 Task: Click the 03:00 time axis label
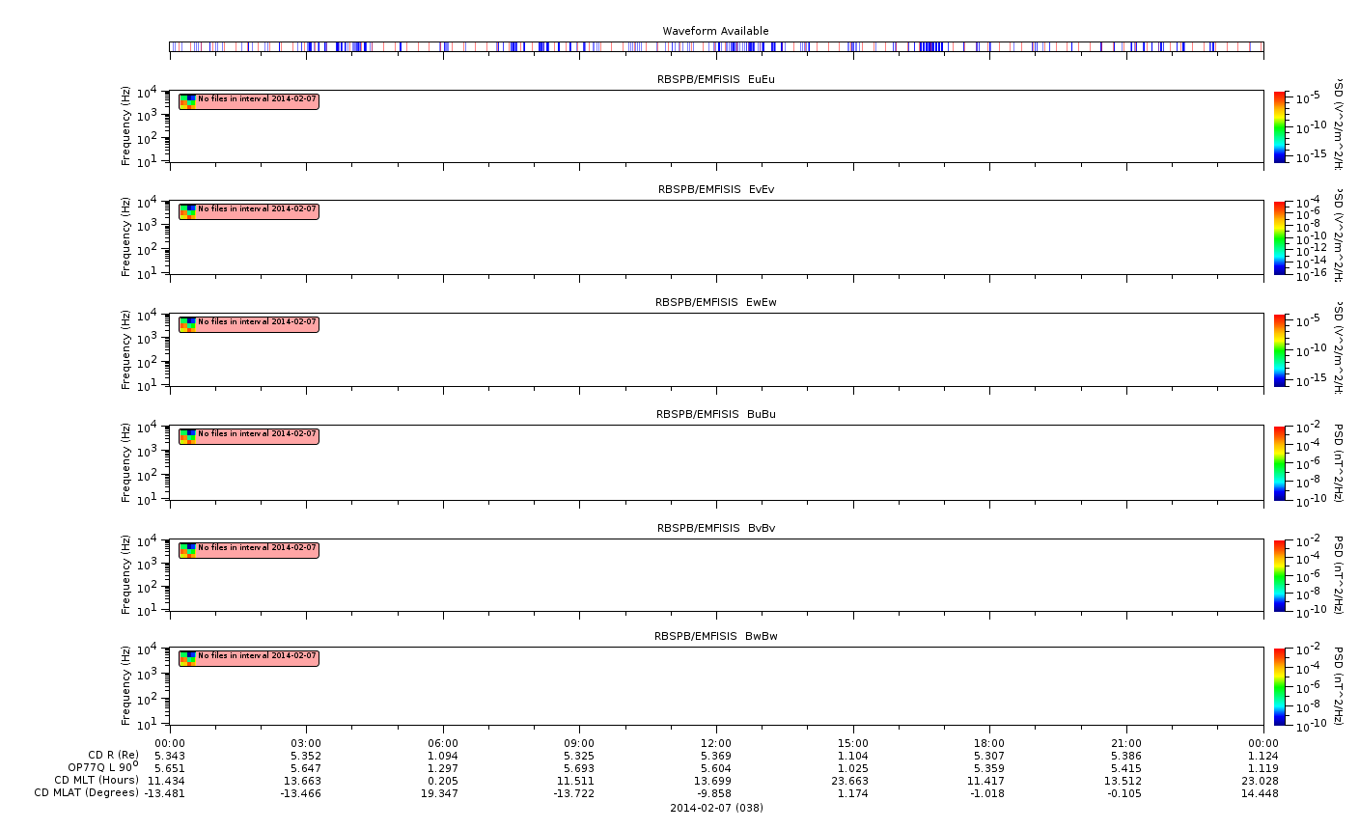306,743
